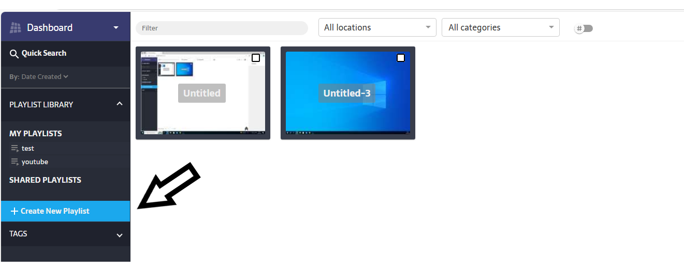Screen dimensions: 684x271
Task: Click the Dashboard logo icon
Action: pos(16,28)
